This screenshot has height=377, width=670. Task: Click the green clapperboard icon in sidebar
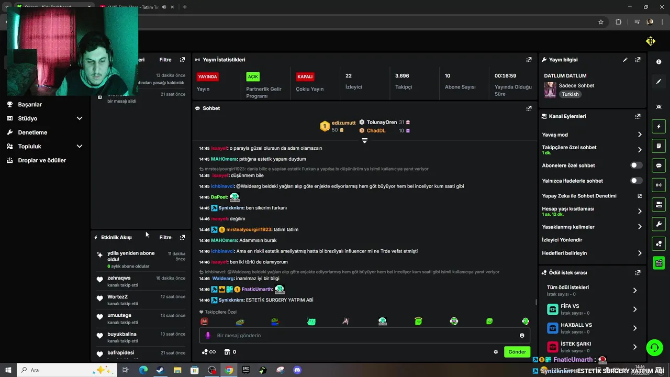tap(658, 263)
